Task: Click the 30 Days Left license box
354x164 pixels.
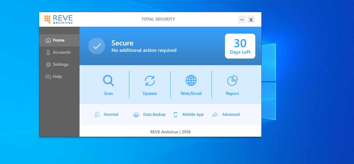Action: pos(240,46)
